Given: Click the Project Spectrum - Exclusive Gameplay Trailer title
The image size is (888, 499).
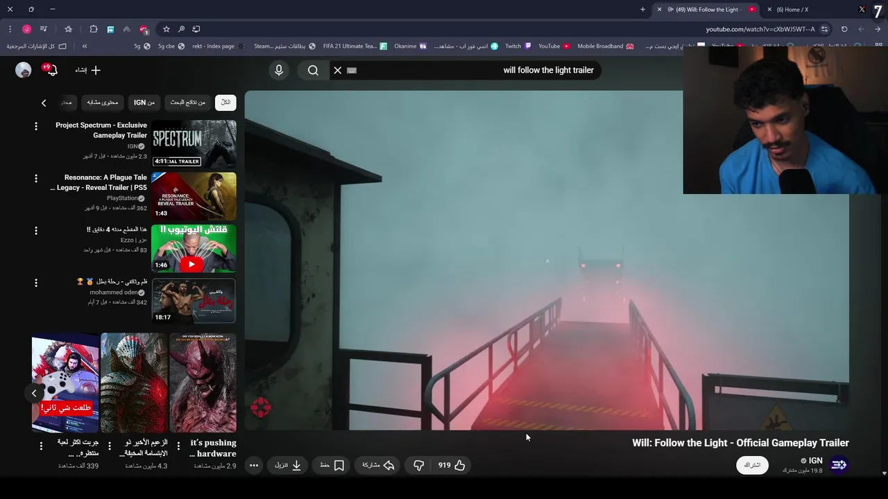Looking at the screenshot, I should (x=101, y=130).
